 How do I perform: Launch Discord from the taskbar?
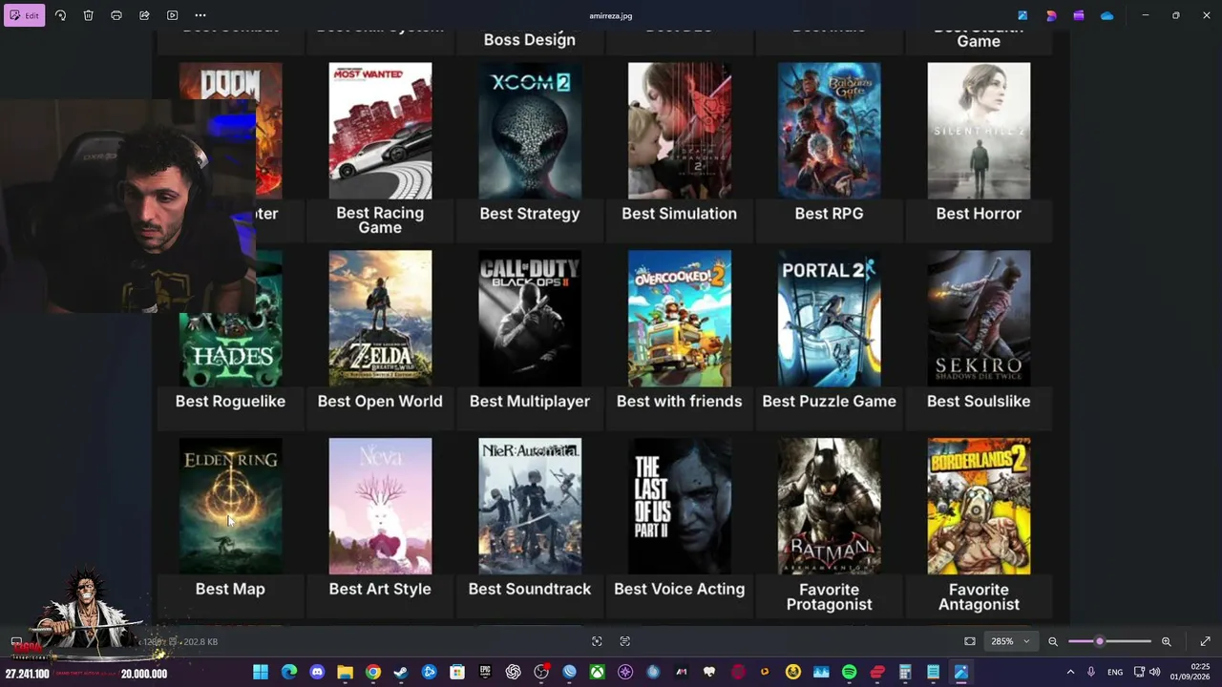coord(317,673)
